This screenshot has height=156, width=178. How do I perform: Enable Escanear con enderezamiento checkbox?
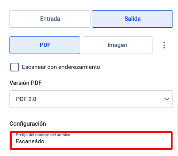tap(15, 67)
